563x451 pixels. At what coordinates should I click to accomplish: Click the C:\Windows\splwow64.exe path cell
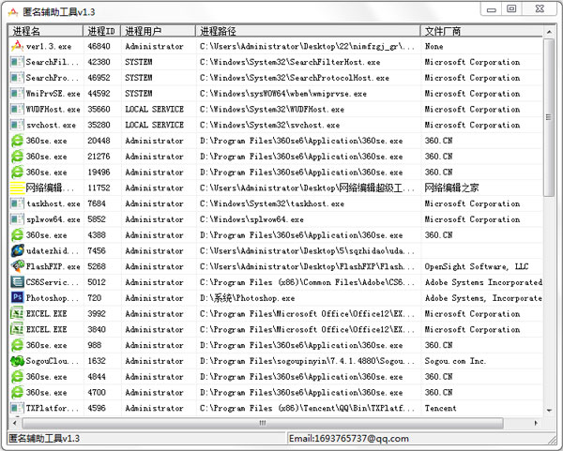(251, 219)
